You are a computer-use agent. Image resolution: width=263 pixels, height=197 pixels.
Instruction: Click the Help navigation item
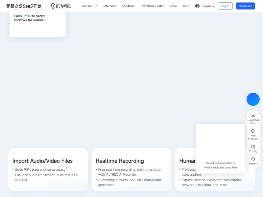tap(186, 6)
